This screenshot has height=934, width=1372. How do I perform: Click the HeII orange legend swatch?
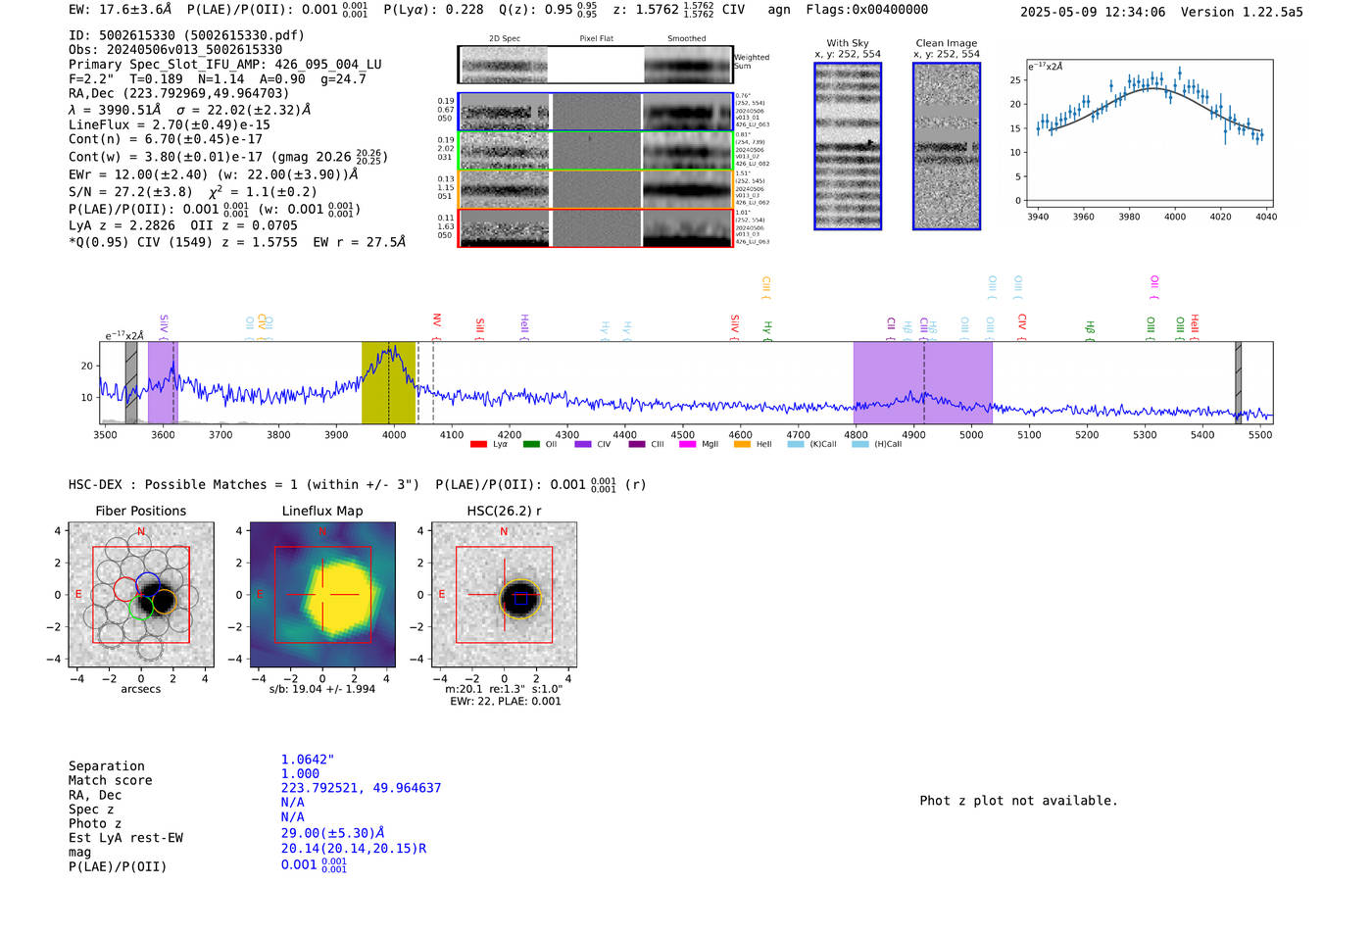point(742,444)
